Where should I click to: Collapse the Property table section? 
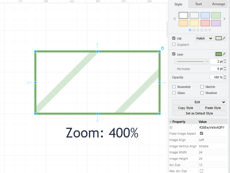click(170, 122)
